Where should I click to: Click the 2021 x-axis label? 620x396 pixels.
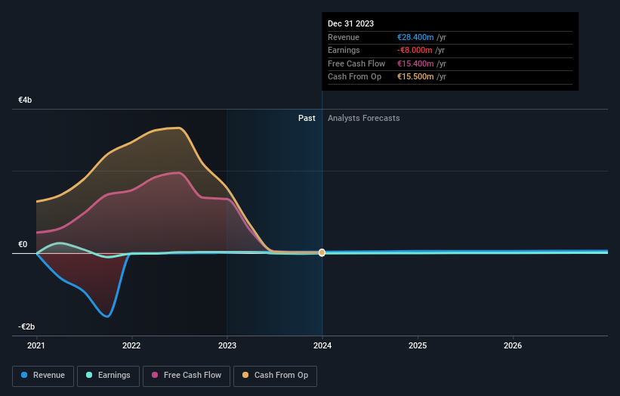(36, 345)
